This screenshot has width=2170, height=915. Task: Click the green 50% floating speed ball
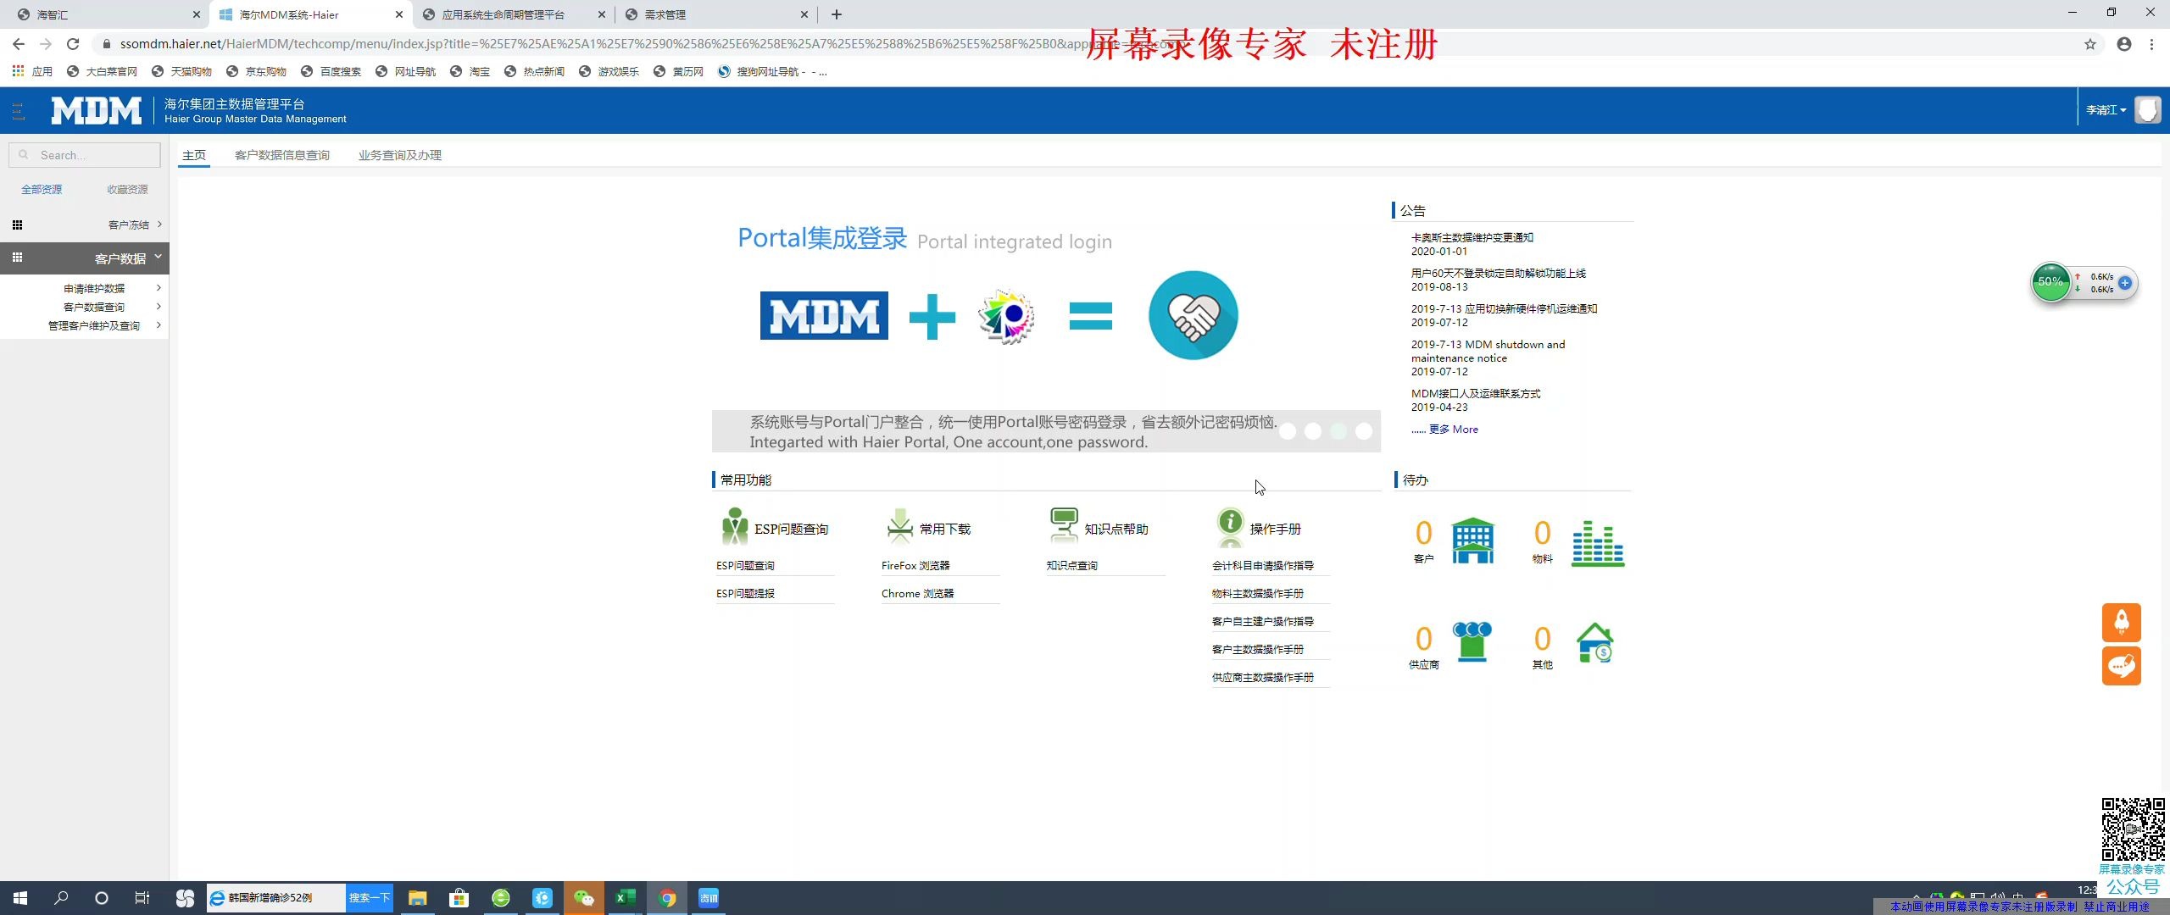2051,281
